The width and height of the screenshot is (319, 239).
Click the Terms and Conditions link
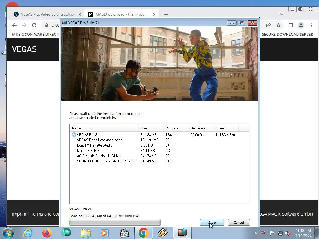point(45,214)
